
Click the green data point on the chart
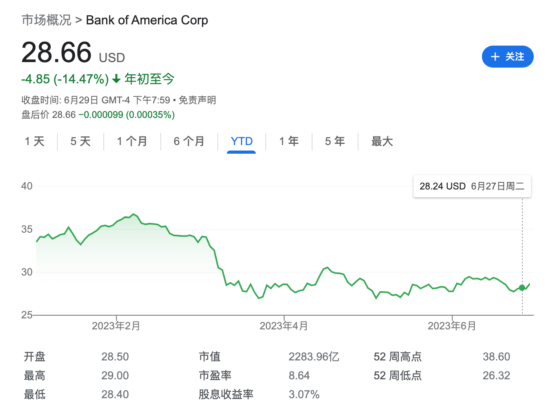click(x=522, y=288)
